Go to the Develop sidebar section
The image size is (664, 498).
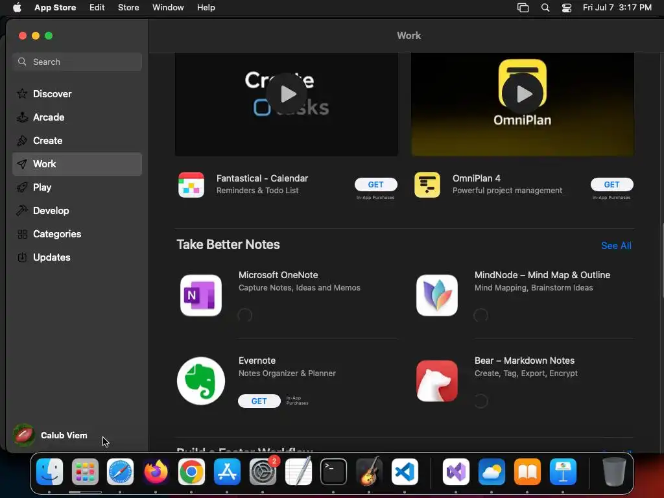coord(77,211)
